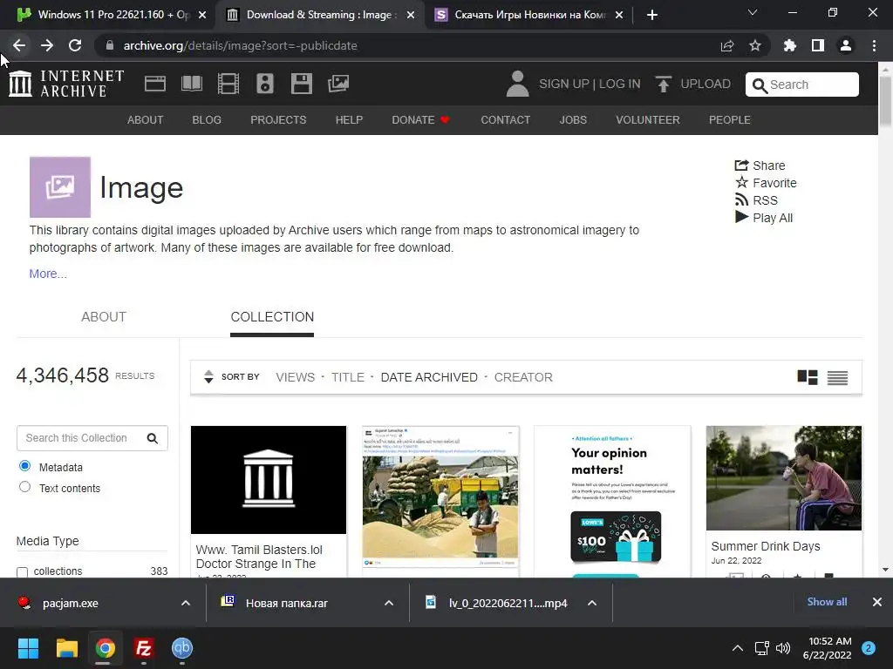The height and width of the screenshot is (669, 893).
Task: Open the Audio speaker icon
Action: [265, 84]
